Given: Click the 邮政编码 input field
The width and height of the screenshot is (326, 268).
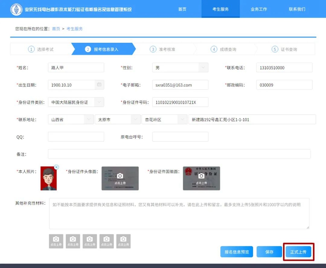Looking at the screenshot, I should click(284, 85).
